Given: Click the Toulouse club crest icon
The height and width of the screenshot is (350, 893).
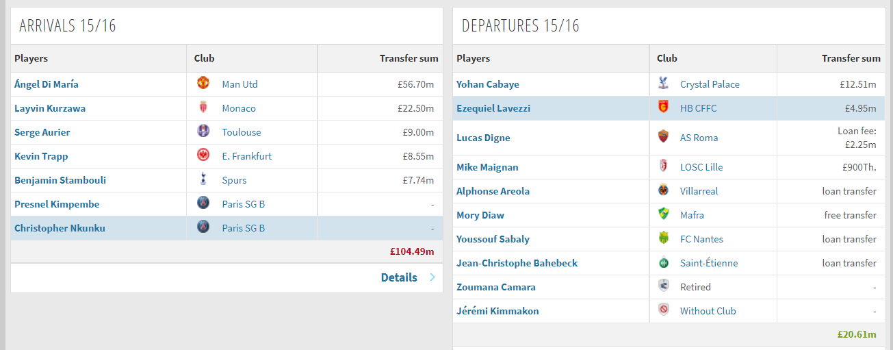Looking at the screenshot, I should click(203, 132).
